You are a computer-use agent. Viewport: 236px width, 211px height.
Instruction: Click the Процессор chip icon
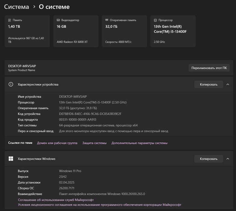click(x=155, y=20)
